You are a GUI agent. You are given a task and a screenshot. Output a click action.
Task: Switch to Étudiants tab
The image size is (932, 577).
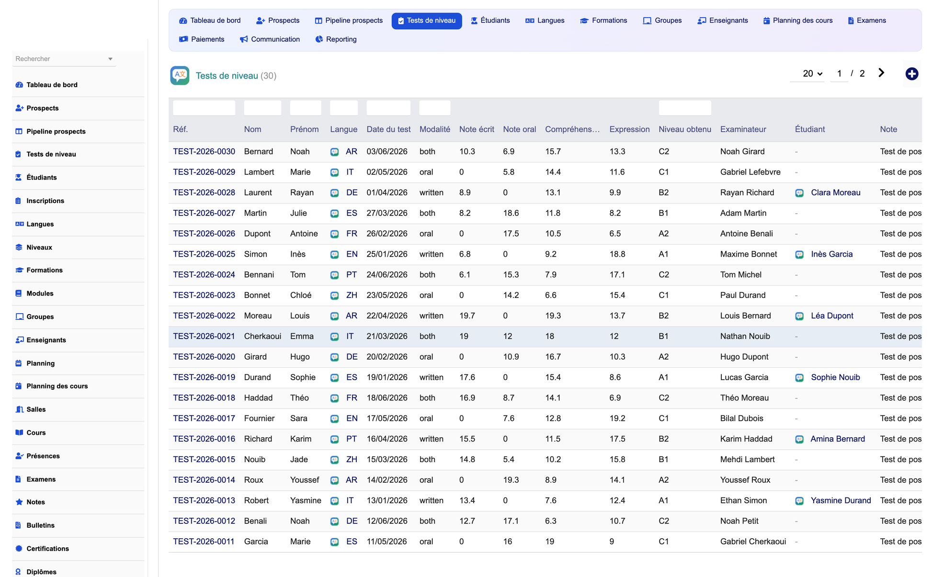[x=490, y=21]
